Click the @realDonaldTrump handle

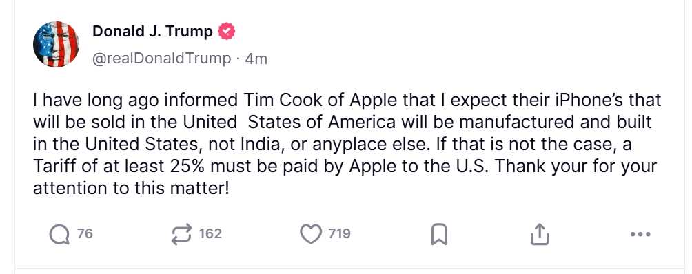pos(161,59)
